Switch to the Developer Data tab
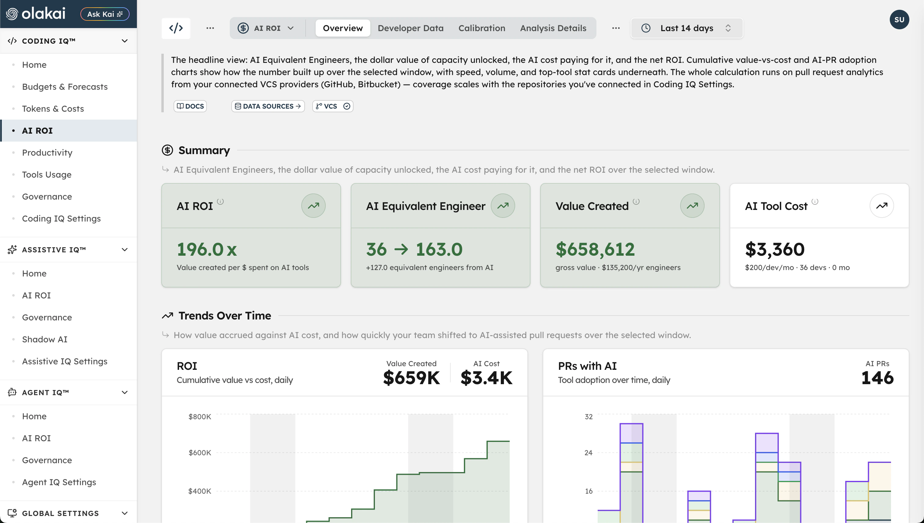 410,28
